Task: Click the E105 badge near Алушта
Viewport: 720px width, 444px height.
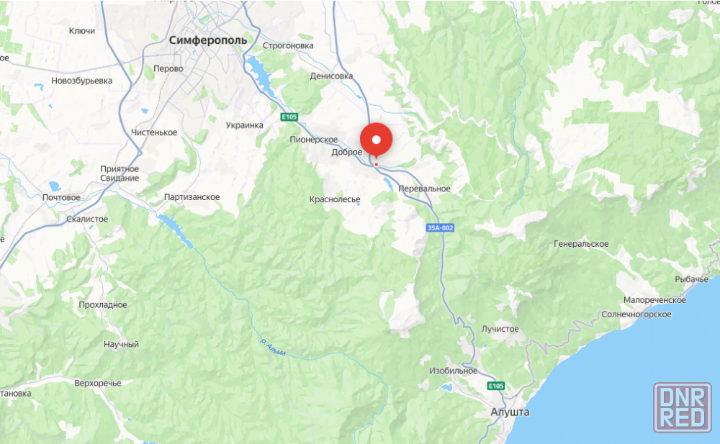Action: point(496,386)
